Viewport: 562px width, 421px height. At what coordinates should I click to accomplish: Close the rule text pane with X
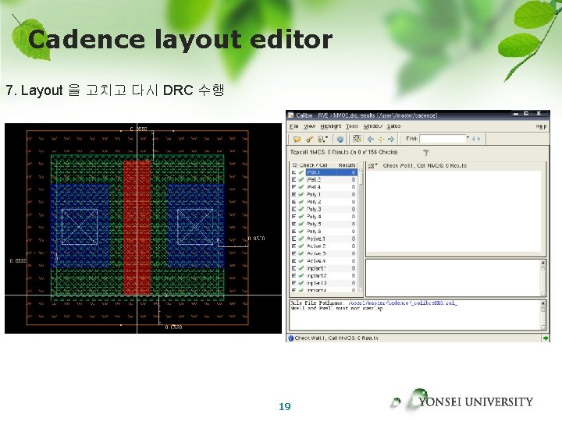[543, 303]
